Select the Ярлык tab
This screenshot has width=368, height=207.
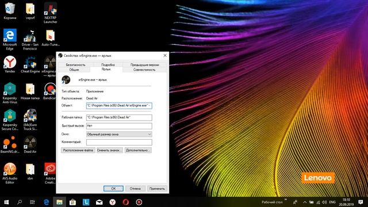(x=106, y=69)
